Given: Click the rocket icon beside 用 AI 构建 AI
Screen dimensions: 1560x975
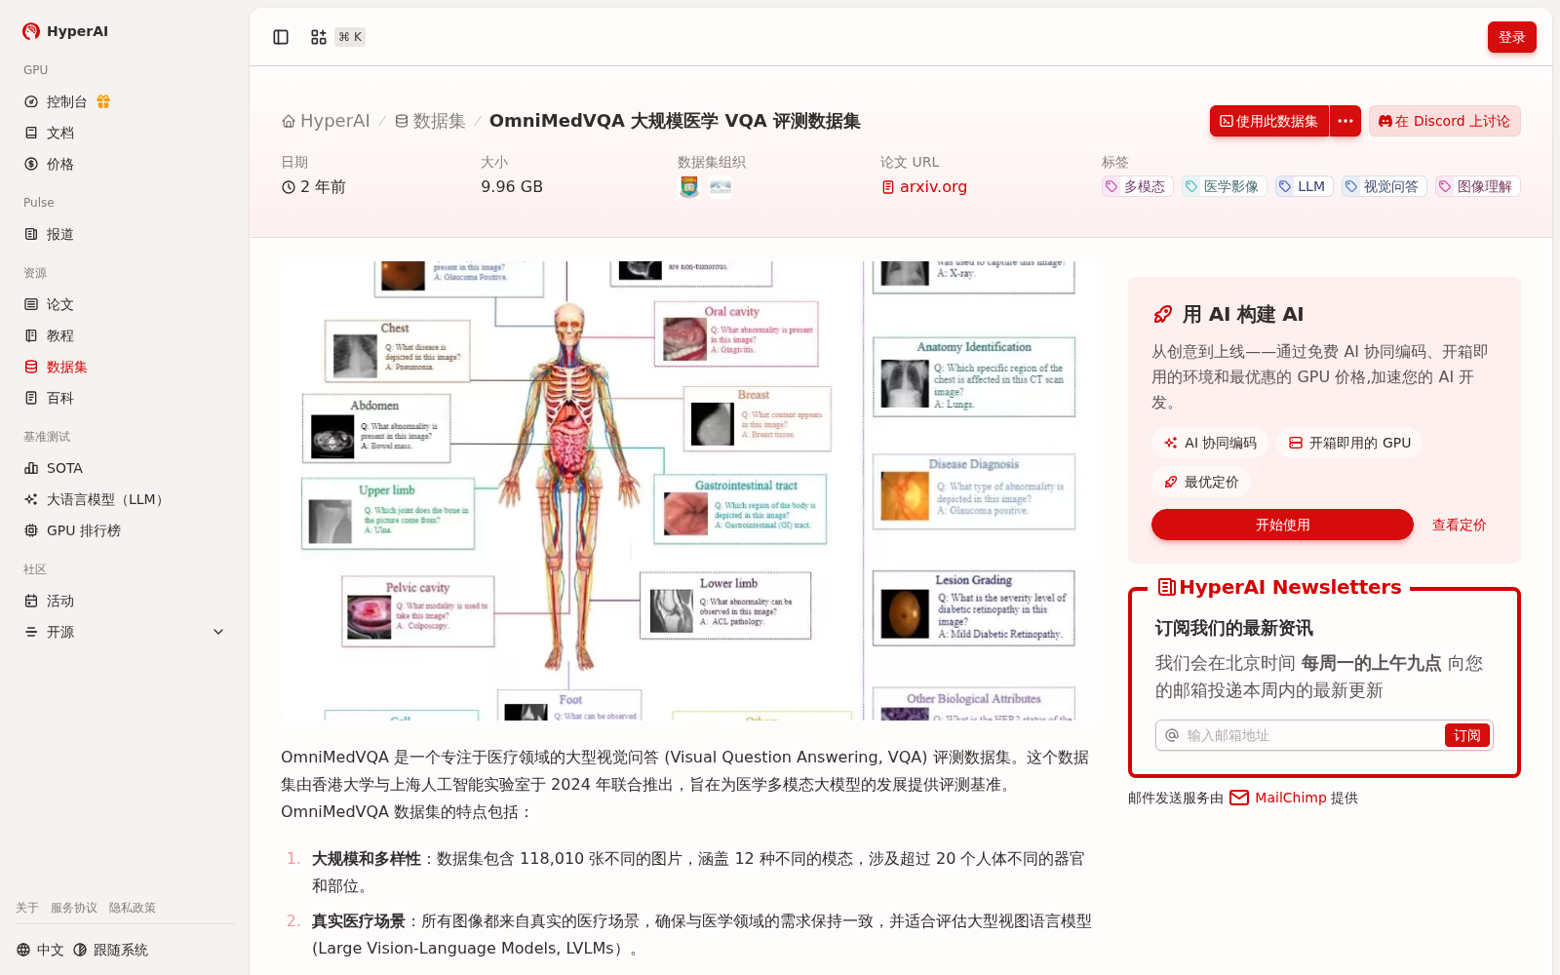Looking at the screenshot, I should (x=1162, y=314).
